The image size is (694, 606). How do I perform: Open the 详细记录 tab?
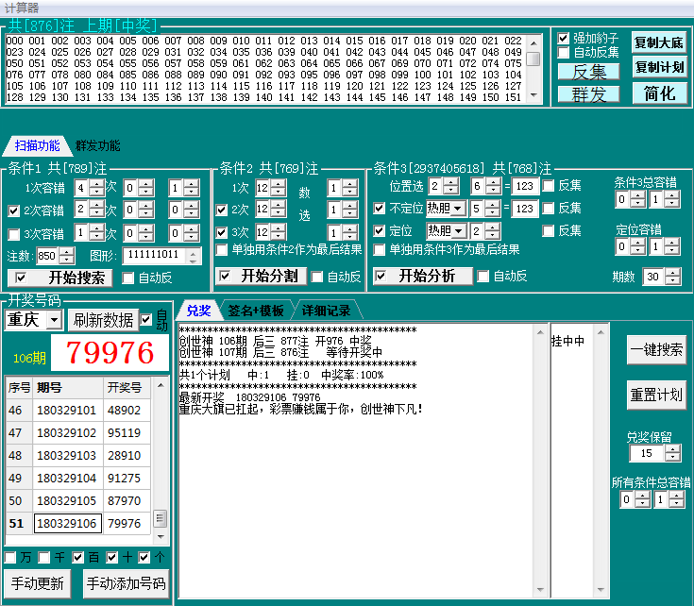[326, 311]
